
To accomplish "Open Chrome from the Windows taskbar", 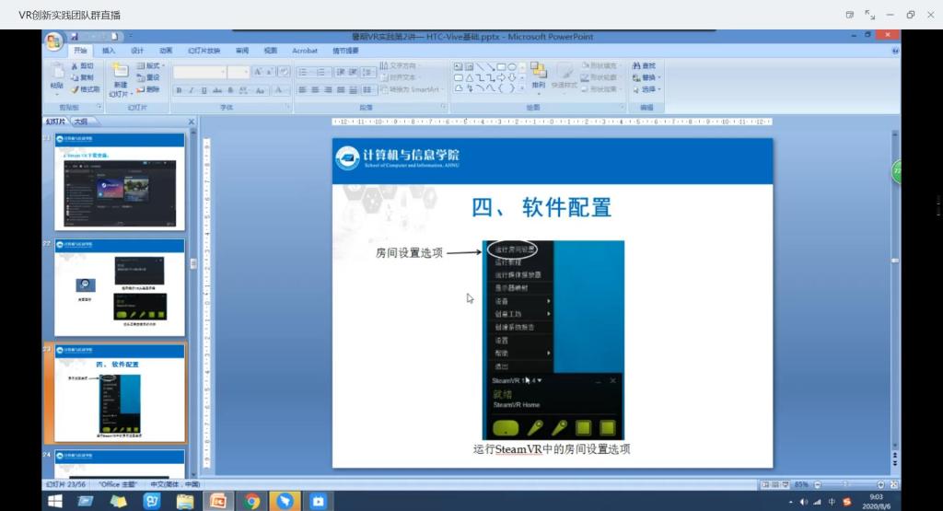I will click(x=251, y=502).
